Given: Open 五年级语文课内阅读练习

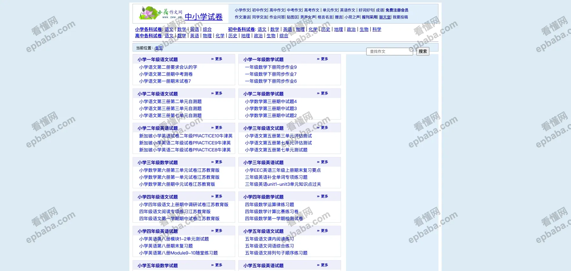Looking at the screenshot, I should (269, 239).
